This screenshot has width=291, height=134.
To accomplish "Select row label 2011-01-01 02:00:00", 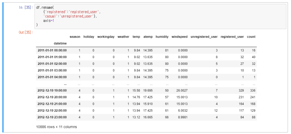I will 52,64.
